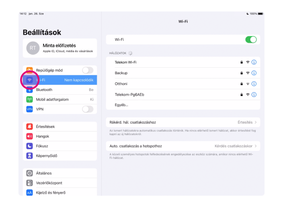The height and width of the screenshot is (206, 283).
Task: Select Vezérlőközpont in sidebar
Action: coord(59,183)
